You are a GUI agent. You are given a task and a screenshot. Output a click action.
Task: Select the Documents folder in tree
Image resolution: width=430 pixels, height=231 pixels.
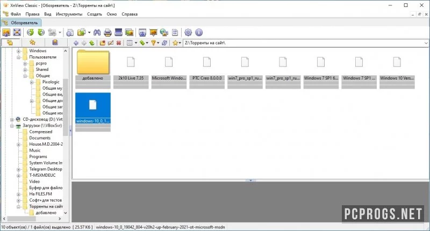(x=40, y=138)
